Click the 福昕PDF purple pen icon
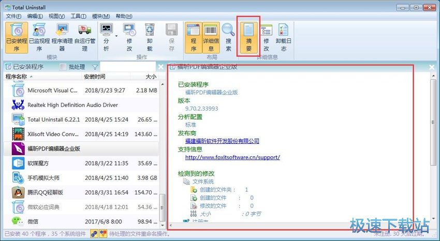The image size is (440, 241). click(18, 149)
